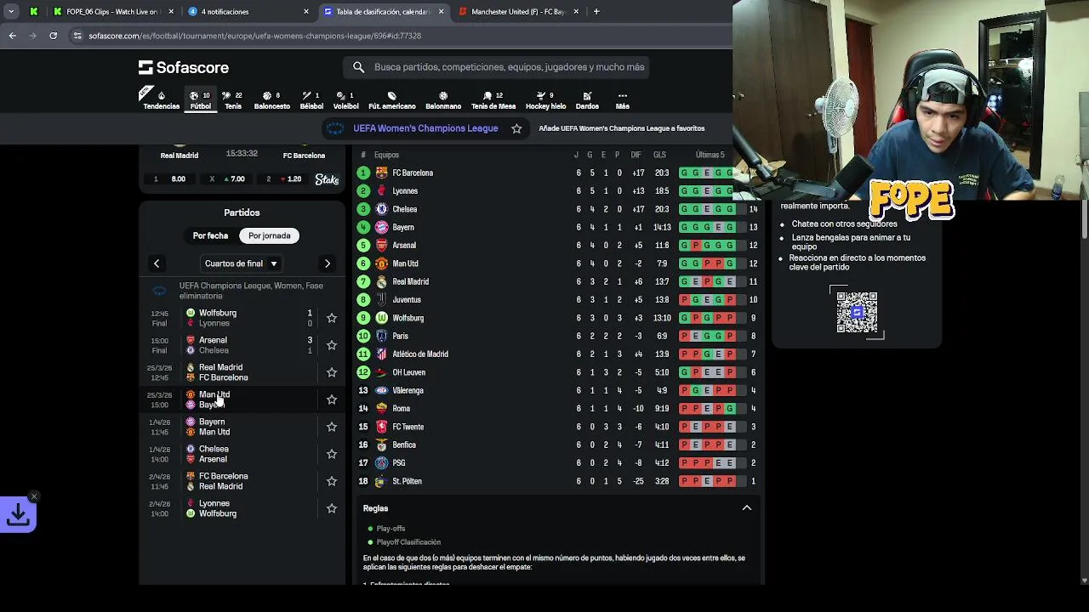Click the download icon overlay
Screen dimensions: 1089x612
tap(18, 514)
